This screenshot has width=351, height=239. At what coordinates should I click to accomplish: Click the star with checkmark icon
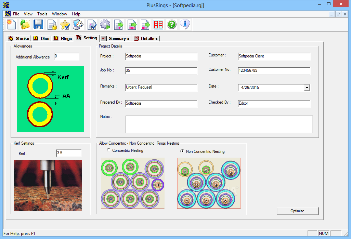[x=65, y=24]
